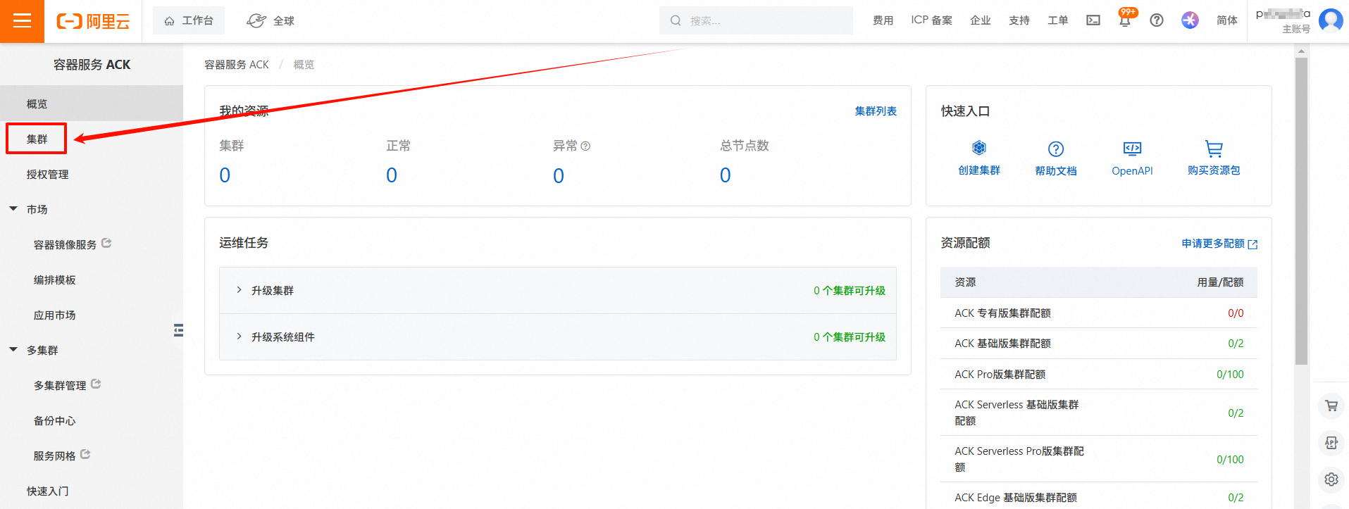The image size is (1349, 509).
Task: Click external link icon beside 容器镜像服务
Action: [106, 243]
